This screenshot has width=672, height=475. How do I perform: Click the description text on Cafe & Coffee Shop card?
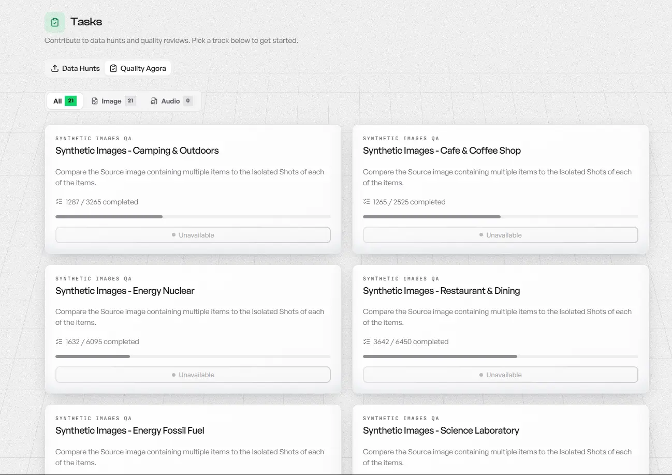498,177
